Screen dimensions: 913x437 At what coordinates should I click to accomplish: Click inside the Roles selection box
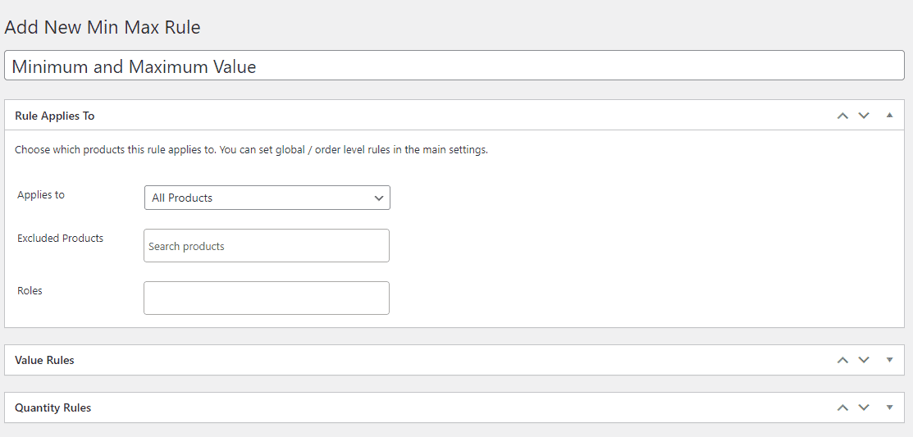pyautogui.click(x=267, y=298)
